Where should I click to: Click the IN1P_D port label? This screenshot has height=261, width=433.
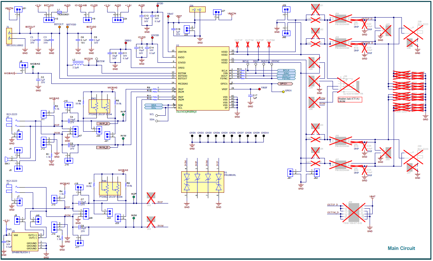[104, 124]
